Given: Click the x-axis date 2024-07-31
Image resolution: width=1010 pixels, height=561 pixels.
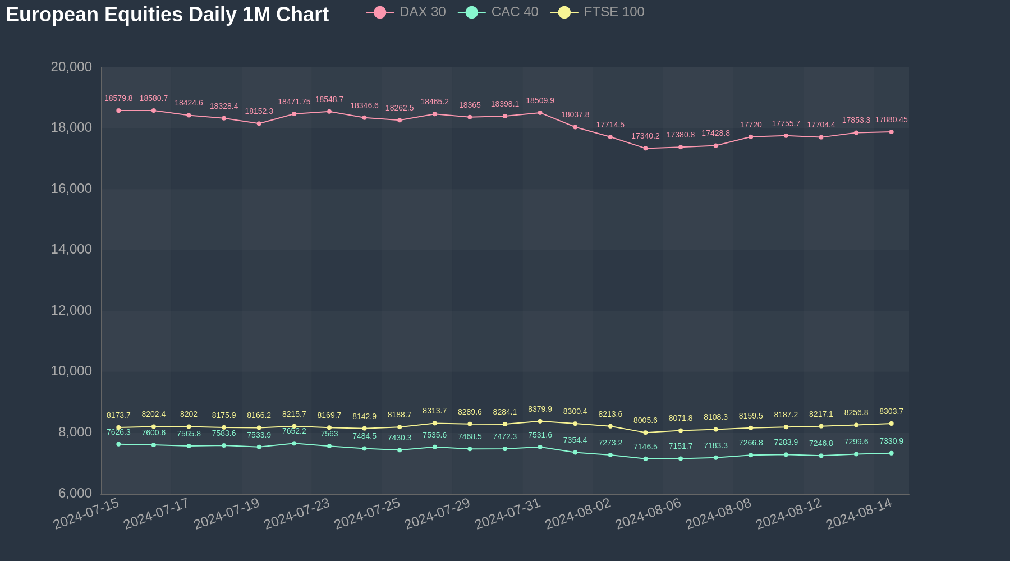Looking at the screenshot, I should coord(508,513).
